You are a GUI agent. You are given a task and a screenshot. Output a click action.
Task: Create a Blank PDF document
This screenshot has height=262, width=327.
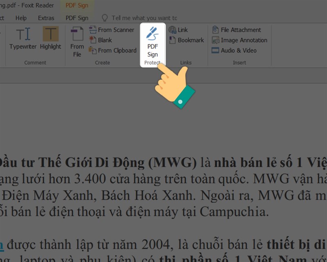click(x=105, y=40)
